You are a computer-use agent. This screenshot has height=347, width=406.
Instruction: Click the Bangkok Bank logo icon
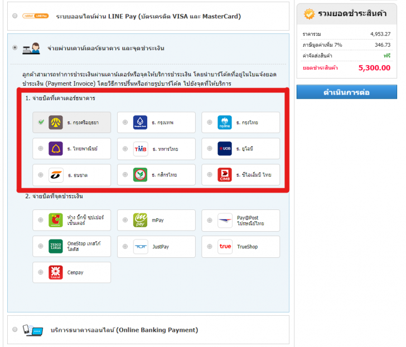pos(140,123)
